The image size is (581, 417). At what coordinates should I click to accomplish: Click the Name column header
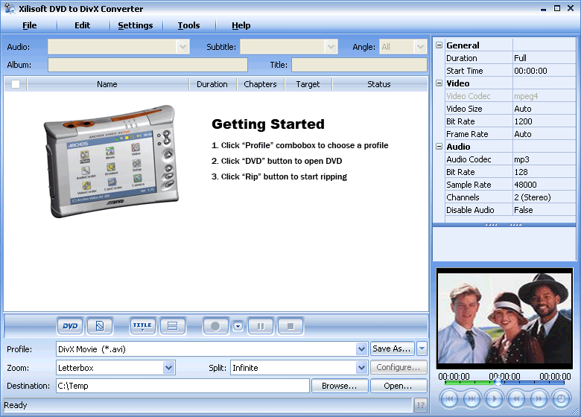(x=107, y=84)
